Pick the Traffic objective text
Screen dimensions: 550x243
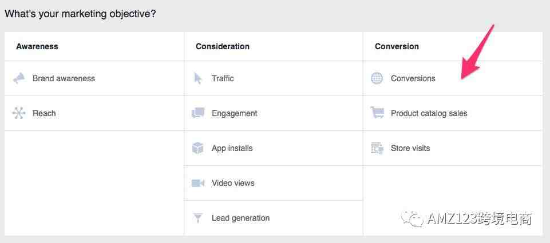tap(223, 78)
